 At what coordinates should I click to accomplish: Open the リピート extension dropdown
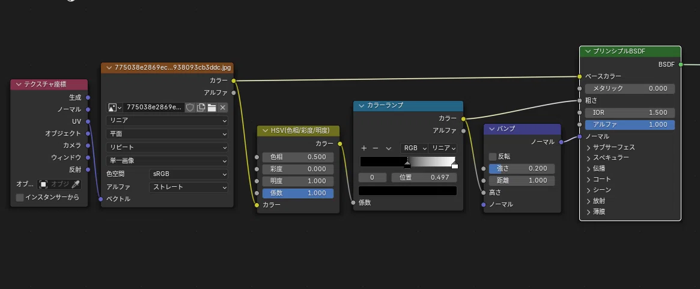coord(167,147)
